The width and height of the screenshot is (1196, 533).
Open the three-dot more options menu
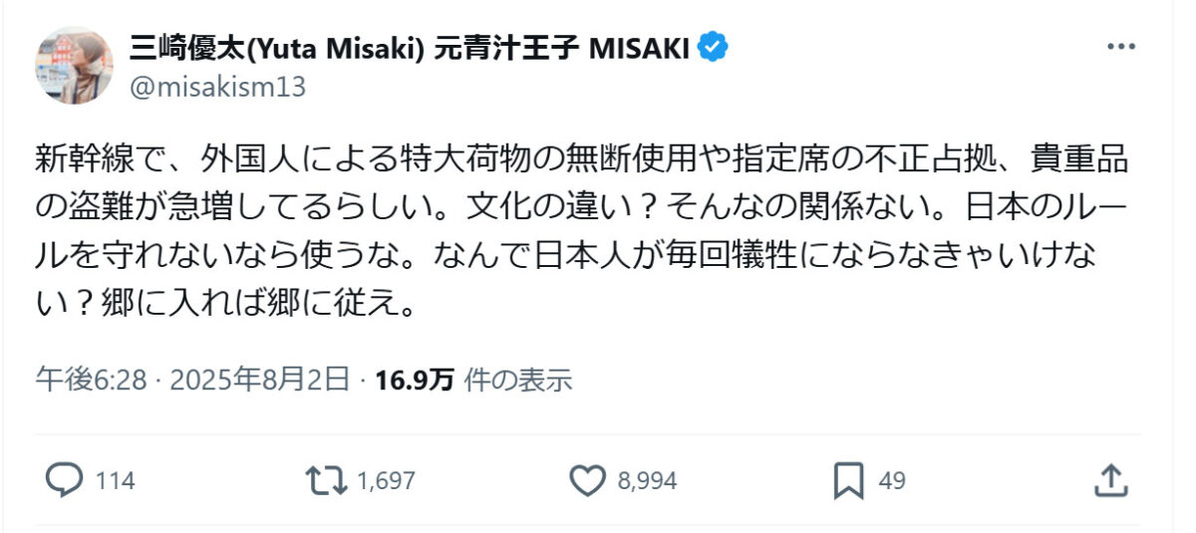[x=1122, y=47]
